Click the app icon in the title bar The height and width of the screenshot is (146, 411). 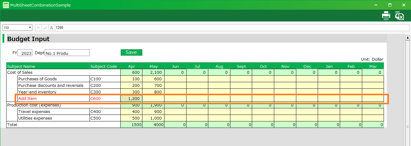[6, 5]
